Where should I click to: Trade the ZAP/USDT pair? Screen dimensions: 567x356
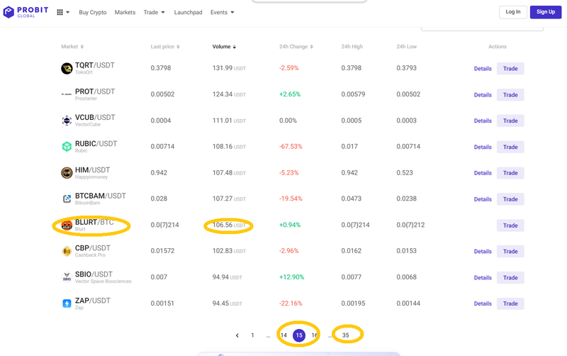[510, 304]
